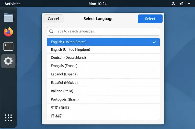
Task: Open the system menu arrow
Action: 189,4
